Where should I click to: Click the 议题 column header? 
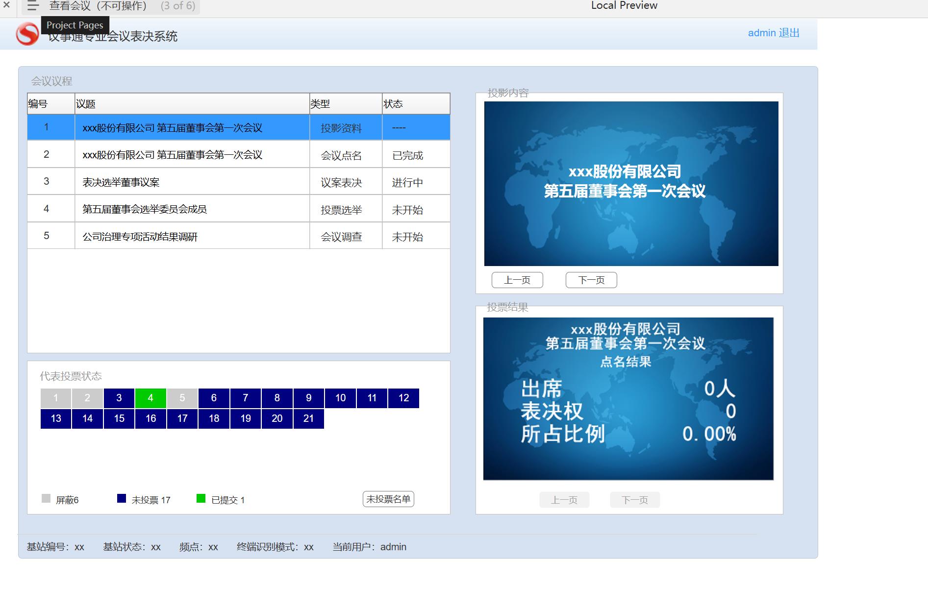point(192,104)
